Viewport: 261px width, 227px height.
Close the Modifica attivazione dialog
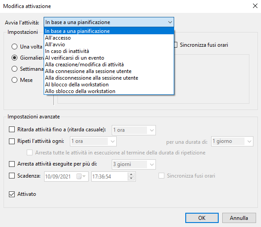(255, 6)
